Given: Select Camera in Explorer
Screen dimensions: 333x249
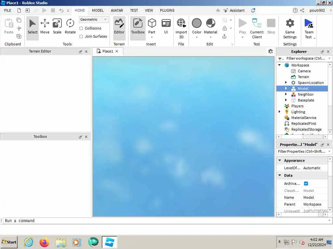Looking at the screenshot, I should [x=304, y=71].
